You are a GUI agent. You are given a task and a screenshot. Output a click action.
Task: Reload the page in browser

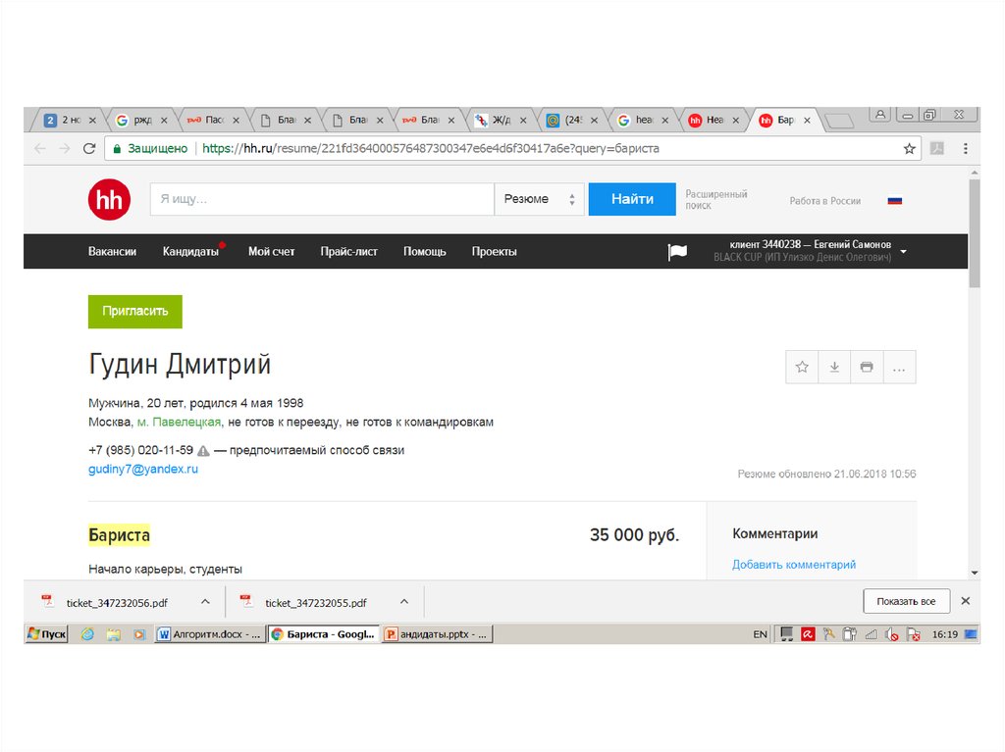89,149
